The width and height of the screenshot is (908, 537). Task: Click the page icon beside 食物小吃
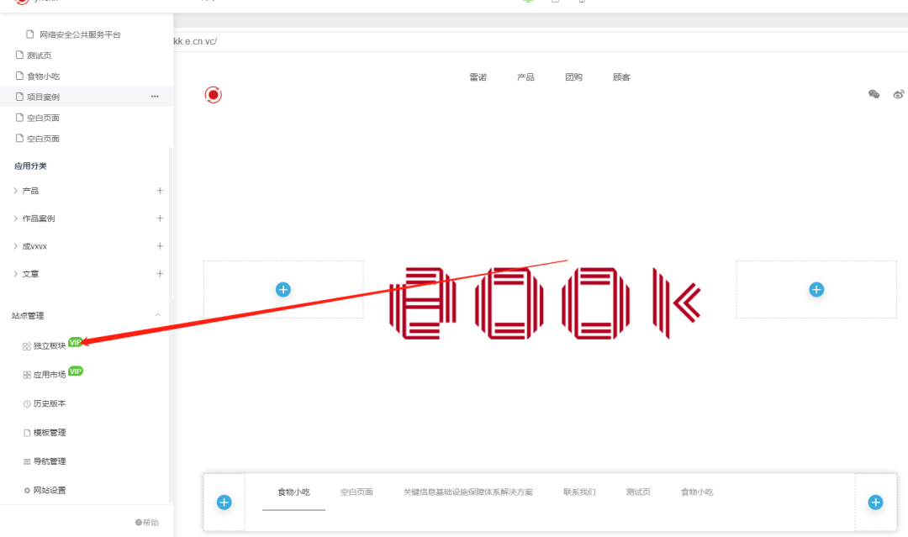click(x=19, y=76)
